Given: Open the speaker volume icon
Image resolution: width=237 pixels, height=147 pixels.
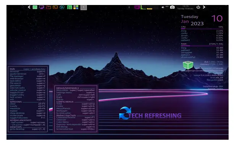Looking at the screenshot, I should [x=163, y=7].
